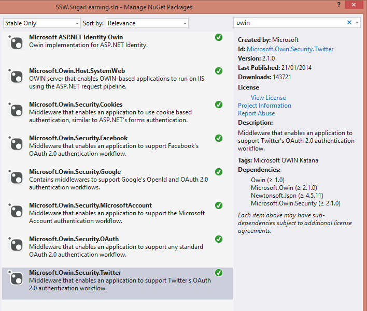Screen dimensions: 367x311
Task: Click green checkmark beside ASP.NET Identity Owin
Action: (x=219, y=37)
